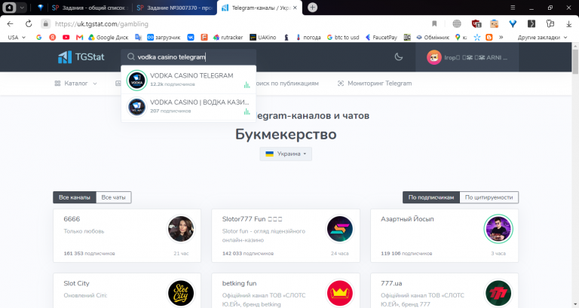Screen dimensions: 579x308
Task: Open the btc to usd bookmark
Action: coord(343,37)
